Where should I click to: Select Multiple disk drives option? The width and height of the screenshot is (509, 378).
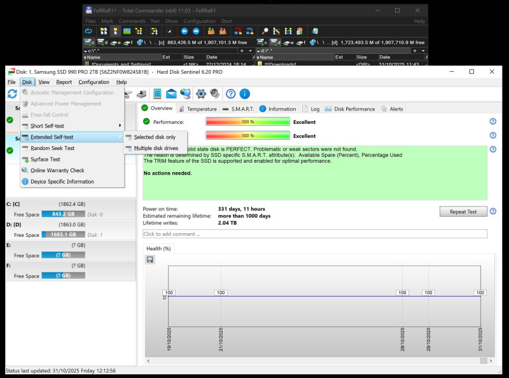click(155, 148)
